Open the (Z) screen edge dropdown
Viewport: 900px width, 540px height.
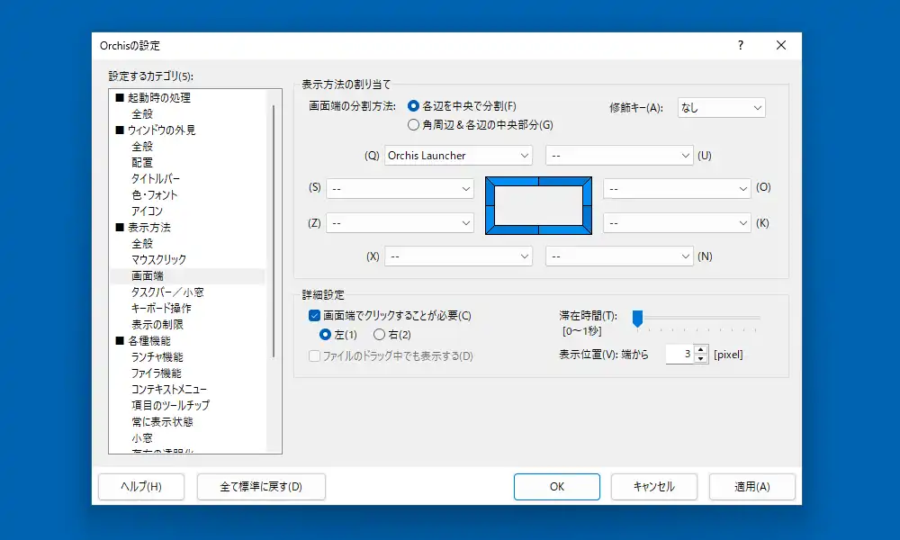pyautogui.click(x=400, y=222)
